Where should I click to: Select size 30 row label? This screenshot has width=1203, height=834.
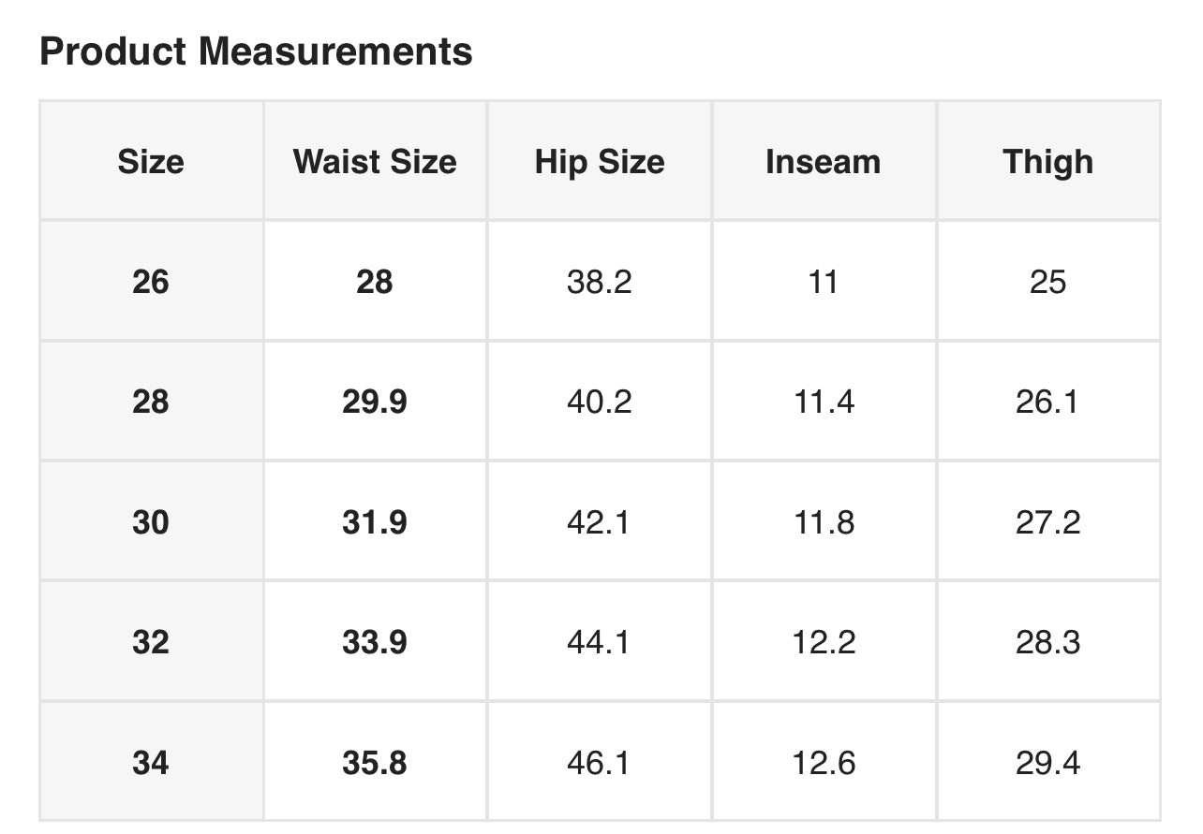coord(151,522)
